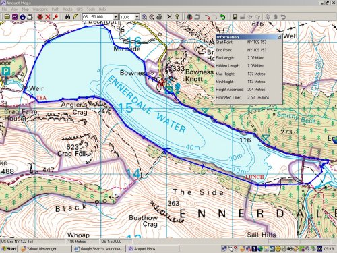The image size is (337, 253).
Task: Select the yellow pencil draw tool
Action: 75,17
